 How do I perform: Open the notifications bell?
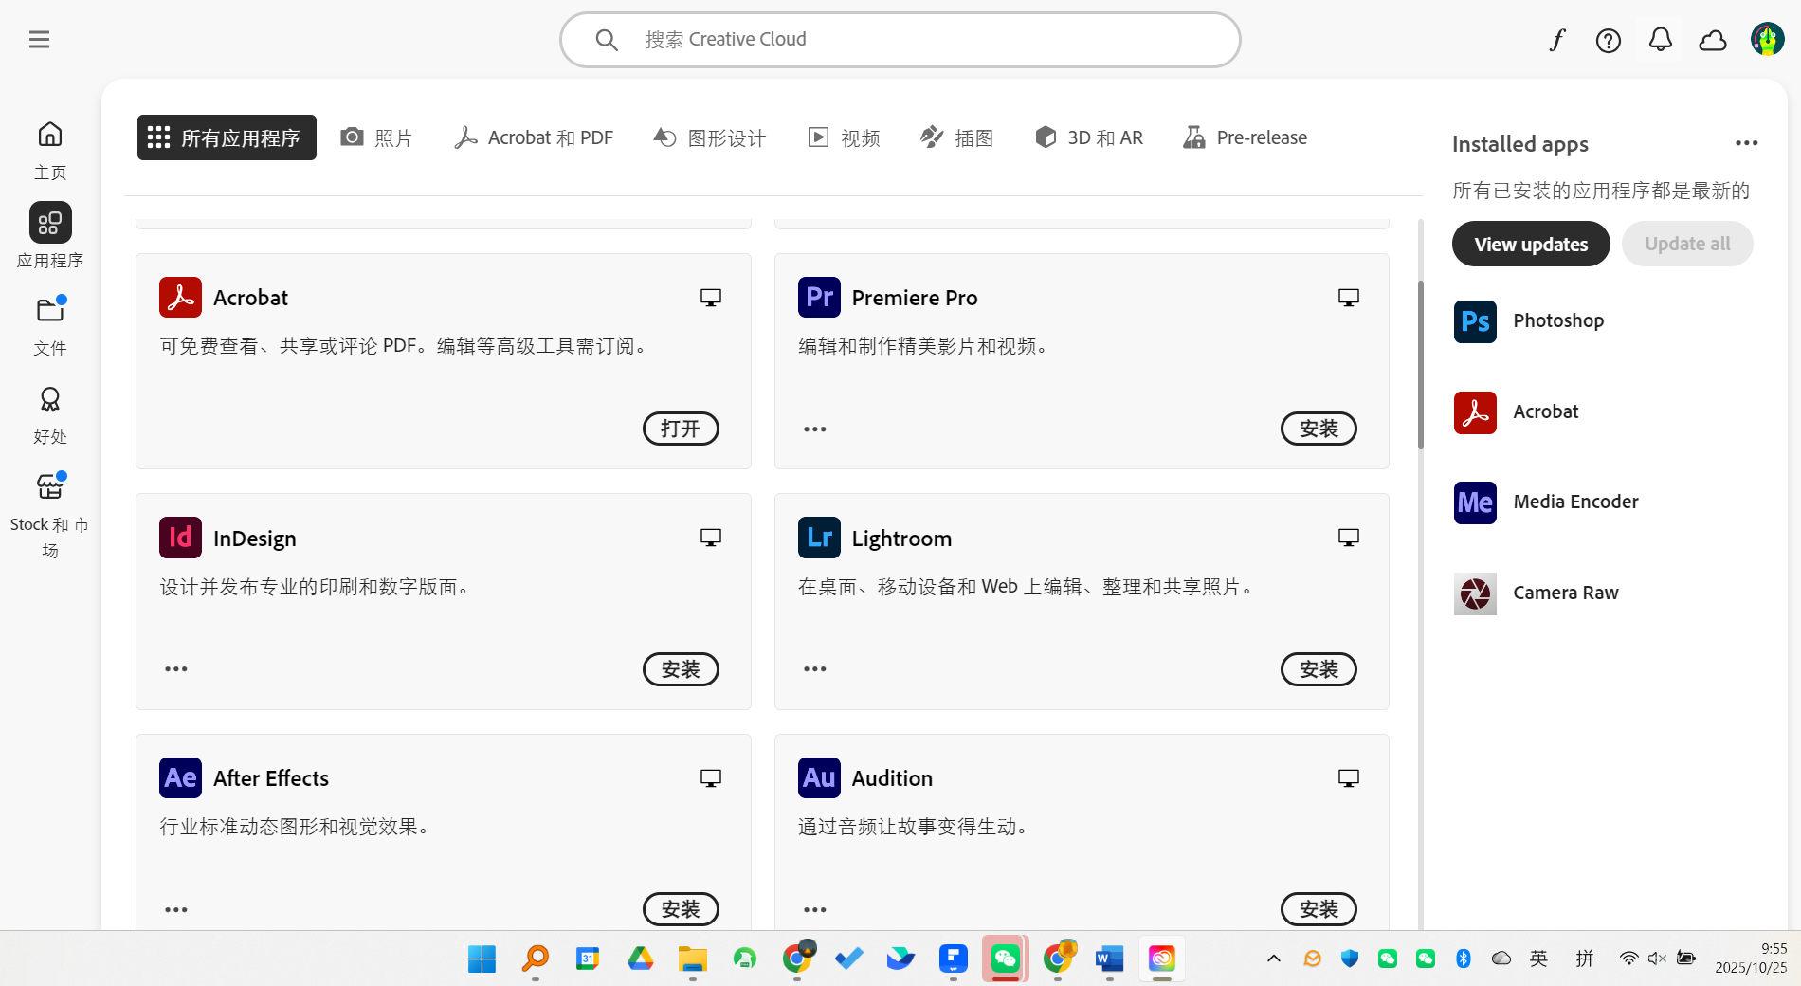click(x=1660, y=40)
